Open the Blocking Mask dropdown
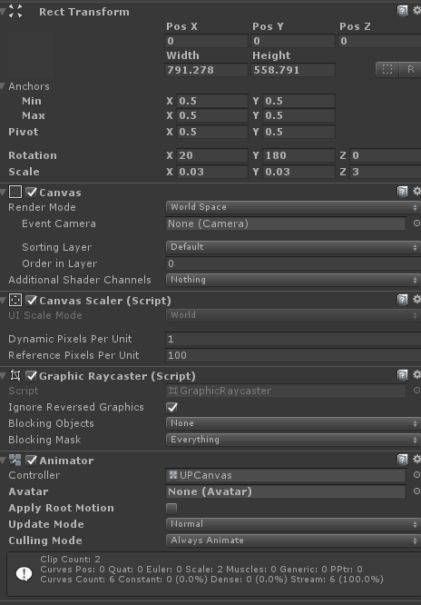Screen dimensions: 421x605 point(293,440)
